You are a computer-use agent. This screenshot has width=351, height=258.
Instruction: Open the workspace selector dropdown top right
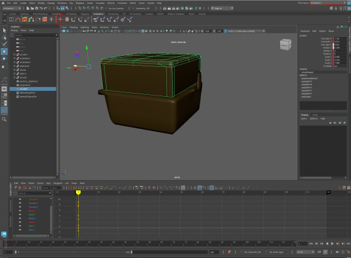328,3
